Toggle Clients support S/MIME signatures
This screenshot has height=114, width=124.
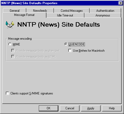7,93
